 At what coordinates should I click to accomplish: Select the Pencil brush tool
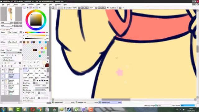pos(26,70)
